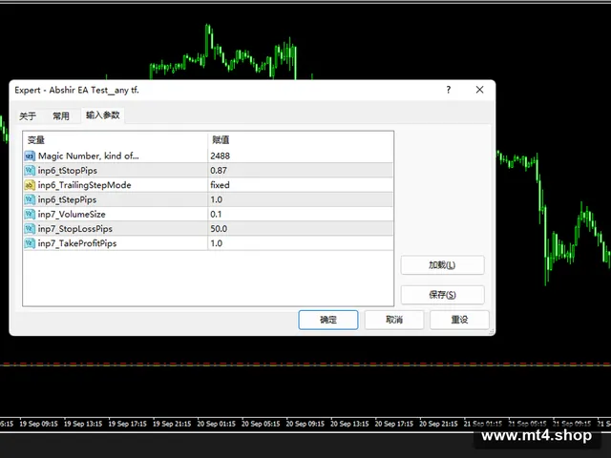611x458 pixels.
Task: Select the inp7_TakeProfitPips variable name
Action: point(77,243)
